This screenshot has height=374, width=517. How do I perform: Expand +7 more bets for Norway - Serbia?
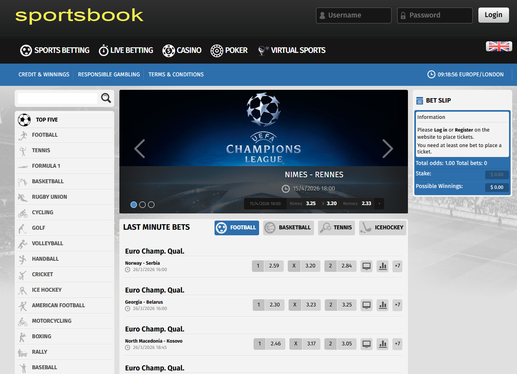[397, 266]
